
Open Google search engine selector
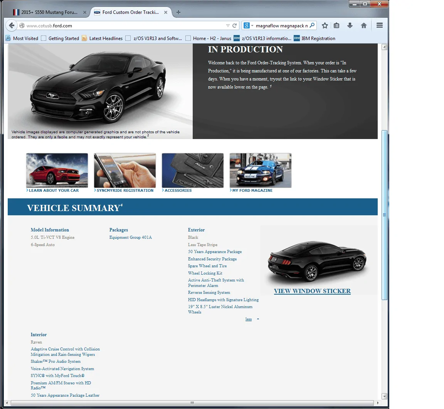coord(248,25)
